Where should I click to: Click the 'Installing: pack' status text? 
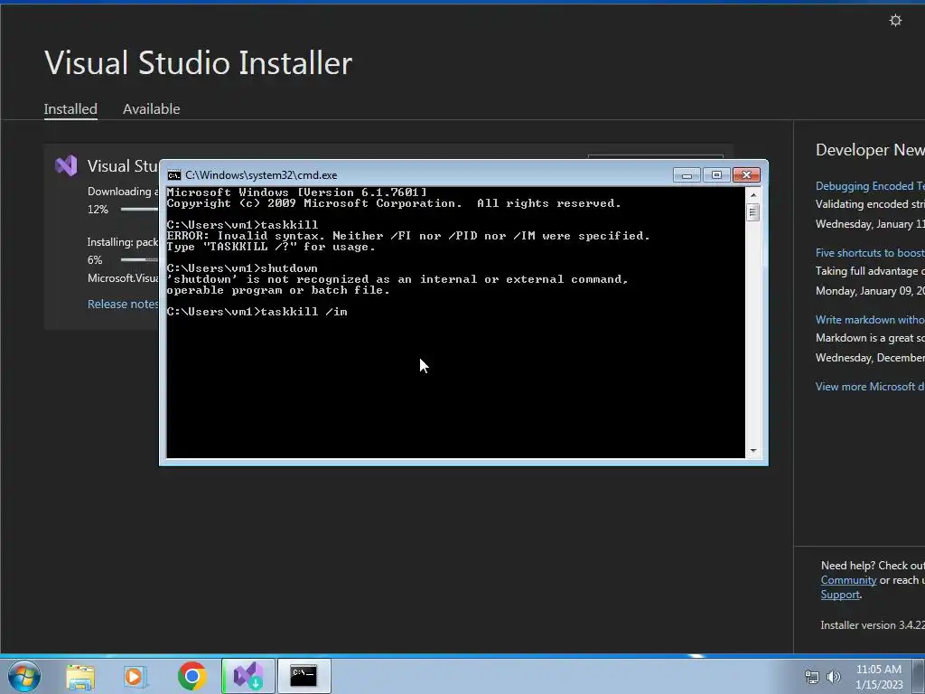coord(123,242)
